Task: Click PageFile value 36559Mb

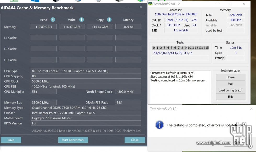Action: (x=236, y=25)
